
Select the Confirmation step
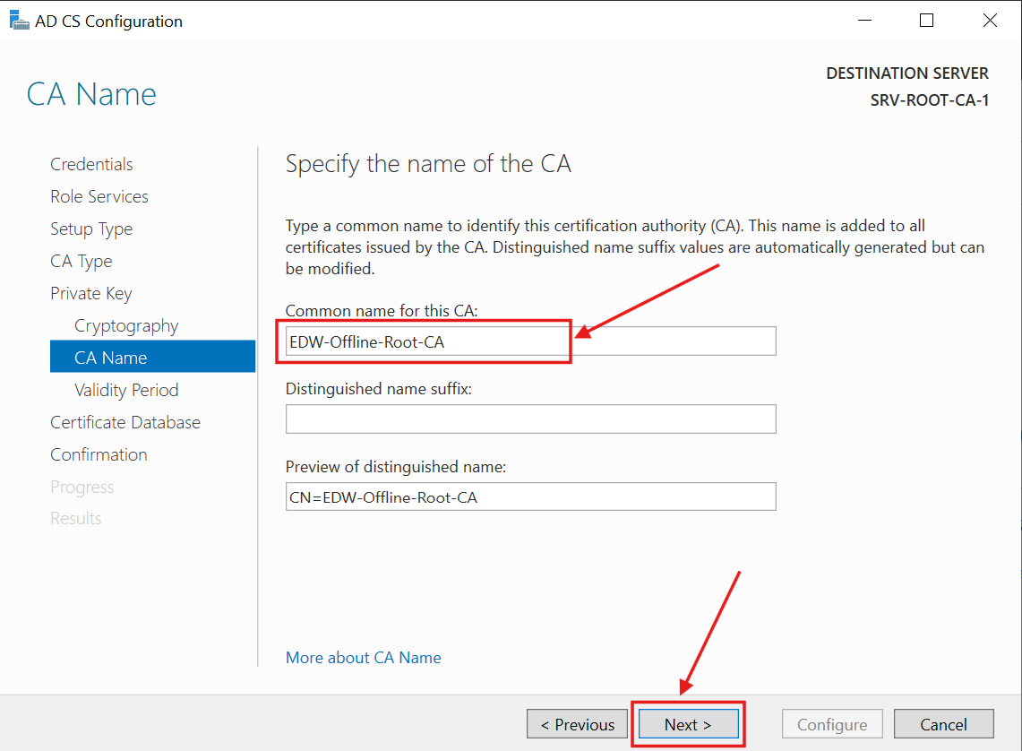tap(99, 454)
